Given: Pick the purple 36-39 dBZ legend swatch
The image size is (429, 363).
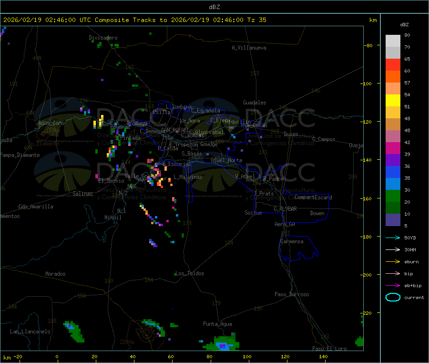Looking at the screenshot, I should coord(393,160).
